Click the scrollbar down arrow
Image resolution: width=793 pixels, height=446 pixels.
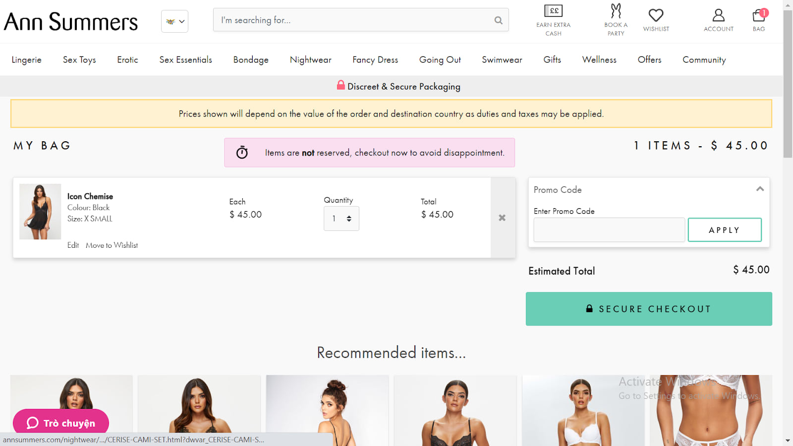click(788, 441)
